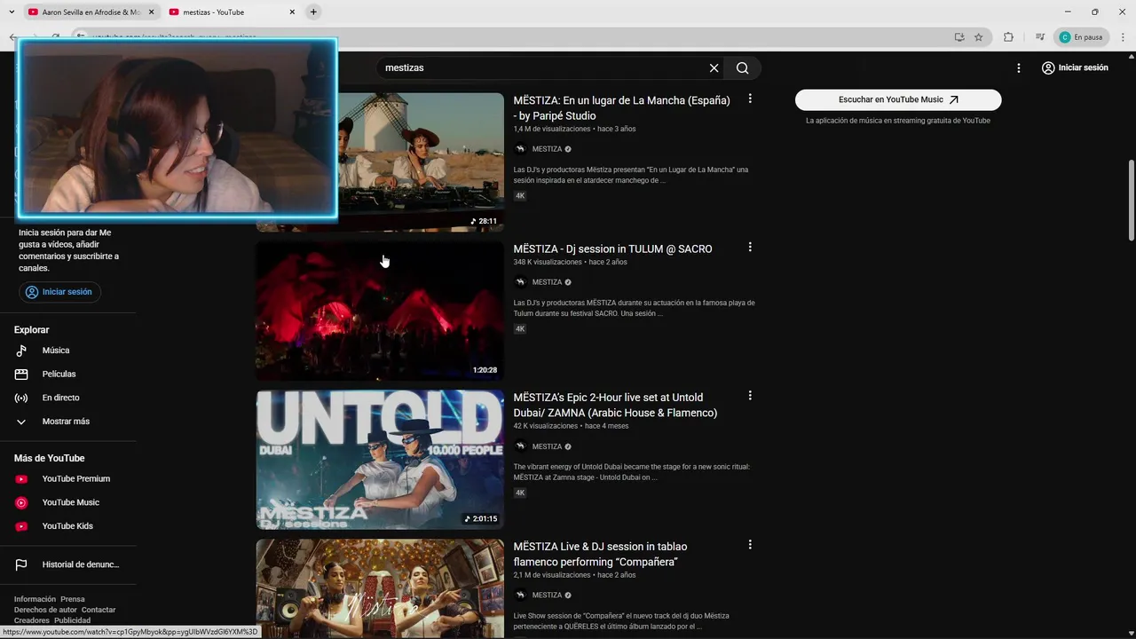1136x639 pixels.
Task: Open options for La Mancha video
Action: (x=750, y=99)
